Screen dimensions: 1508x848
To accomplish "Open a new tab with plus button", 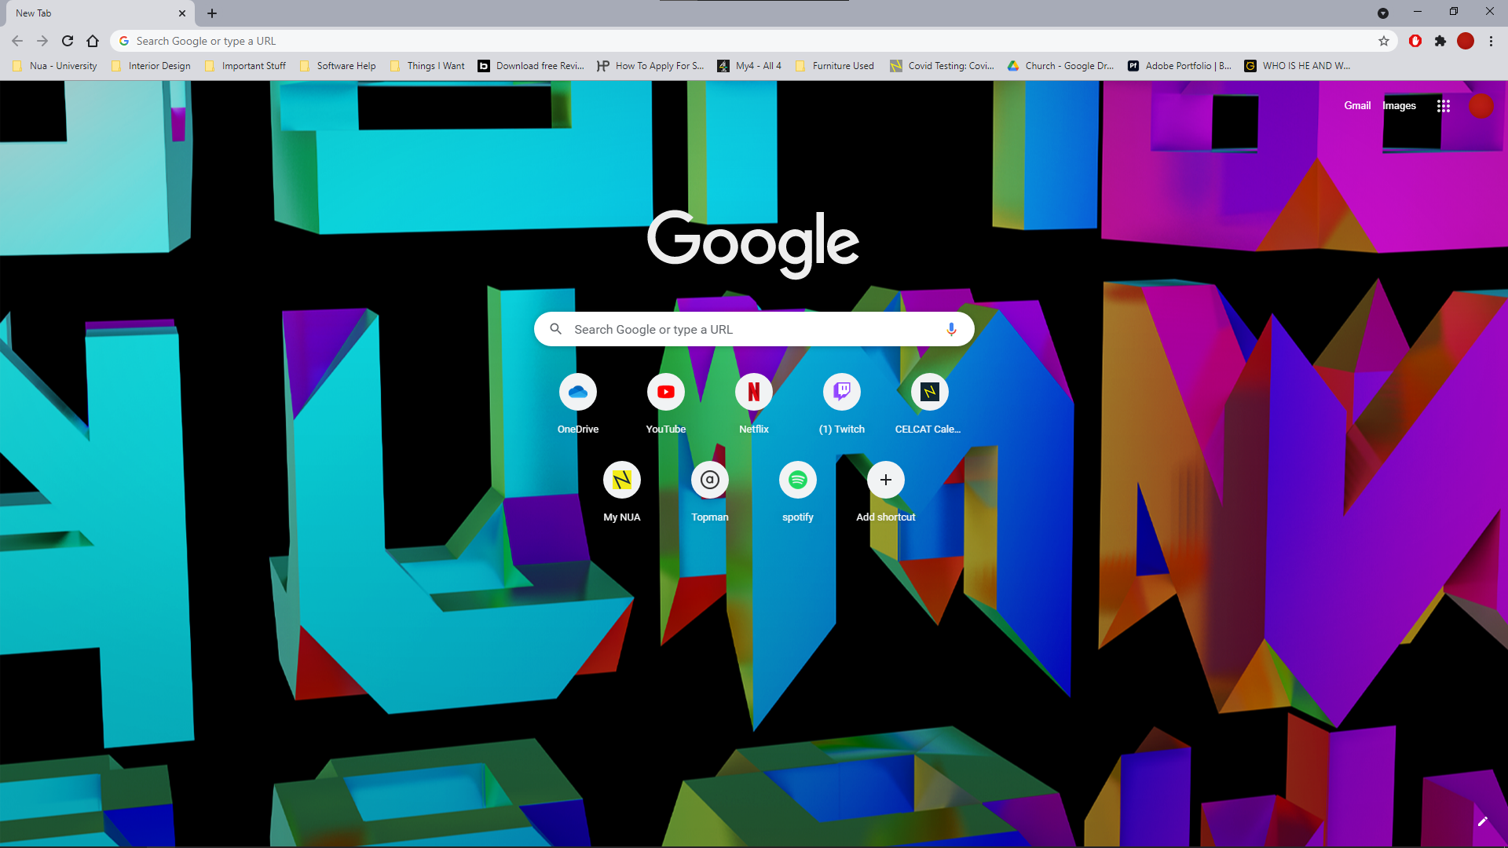I will (x=212, y=13).
